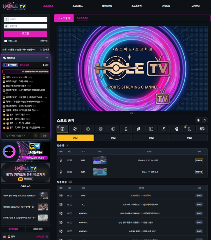The width and height of the screenshot is (211, 240).
Task: Filter broadcasts by soccer icon
Action: pyautogui.click(x=75, y=129)
